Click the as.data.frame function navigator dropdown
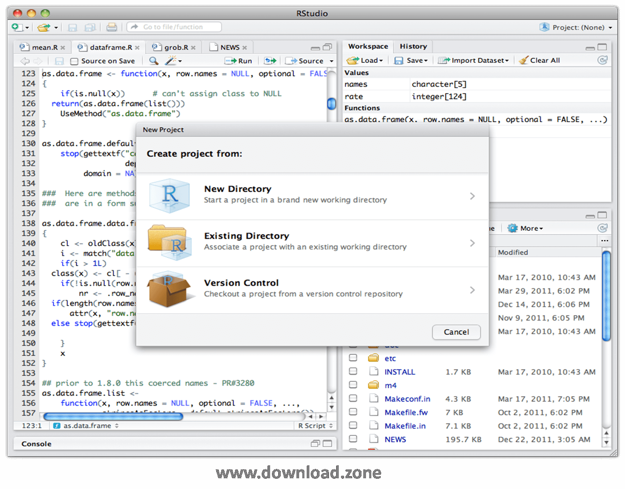 [86, 426]
